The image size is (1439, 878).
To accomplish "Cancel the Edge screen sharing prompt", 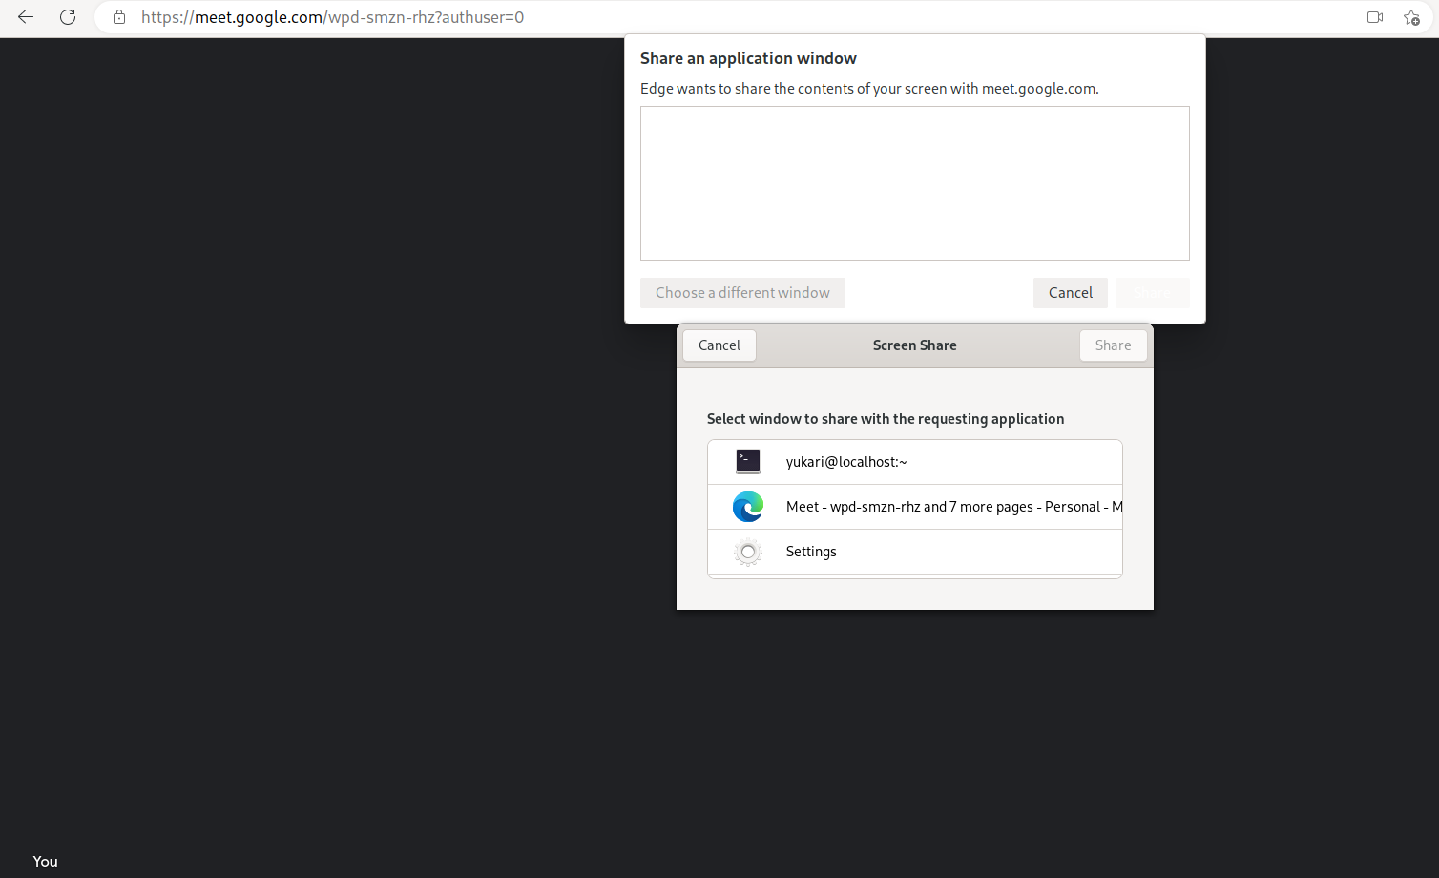I will point(1070,292).
